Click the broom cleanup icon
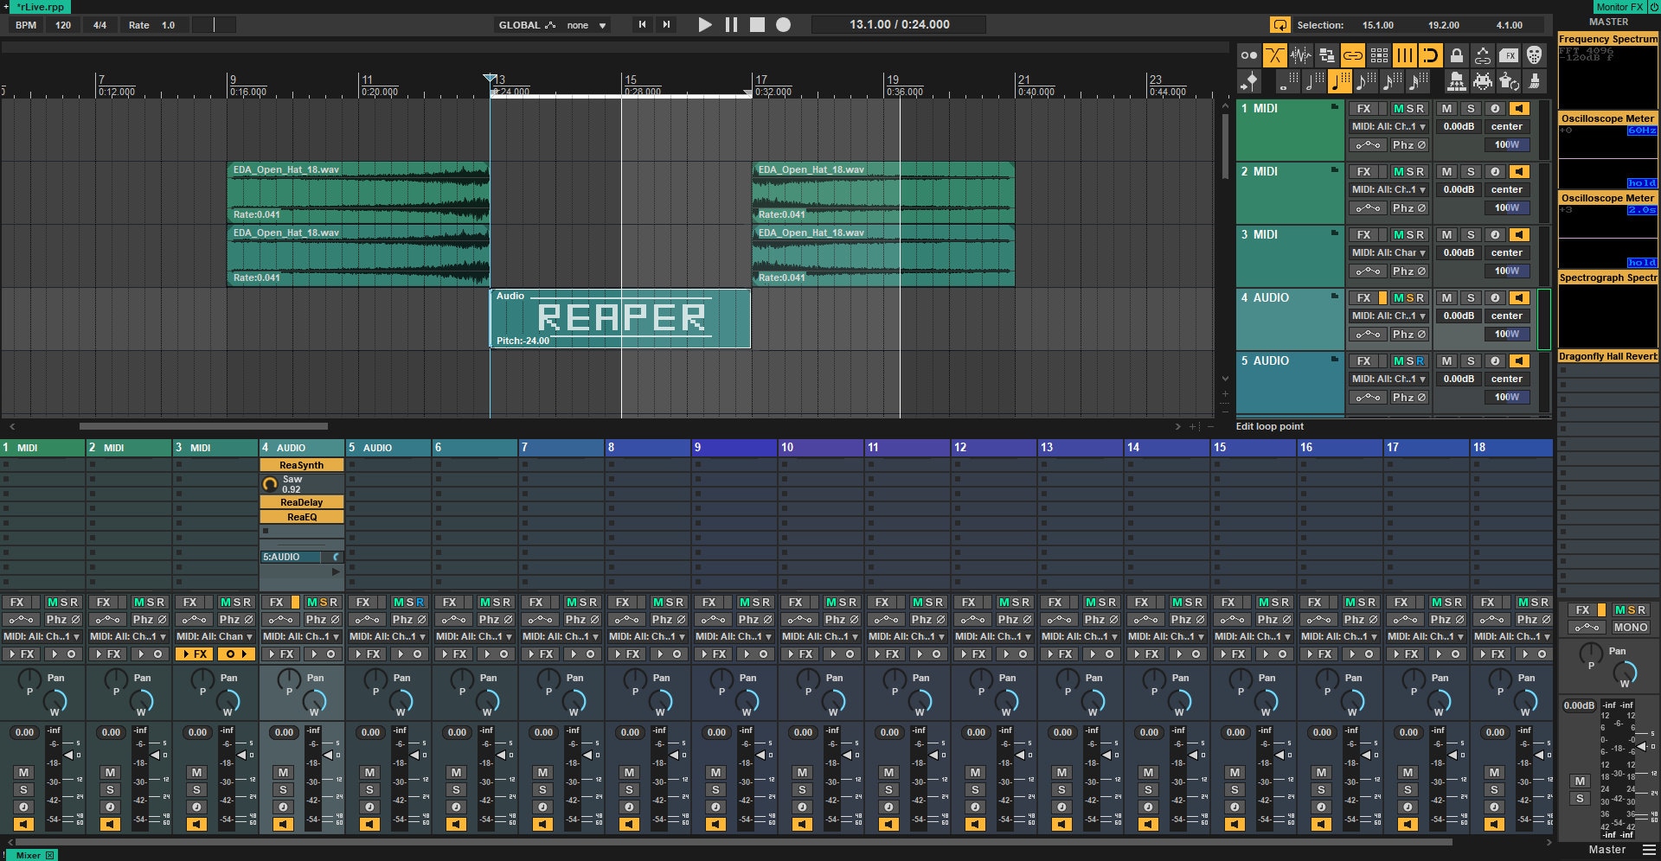The image size is (1661, 861). (x=1535, y=81)
